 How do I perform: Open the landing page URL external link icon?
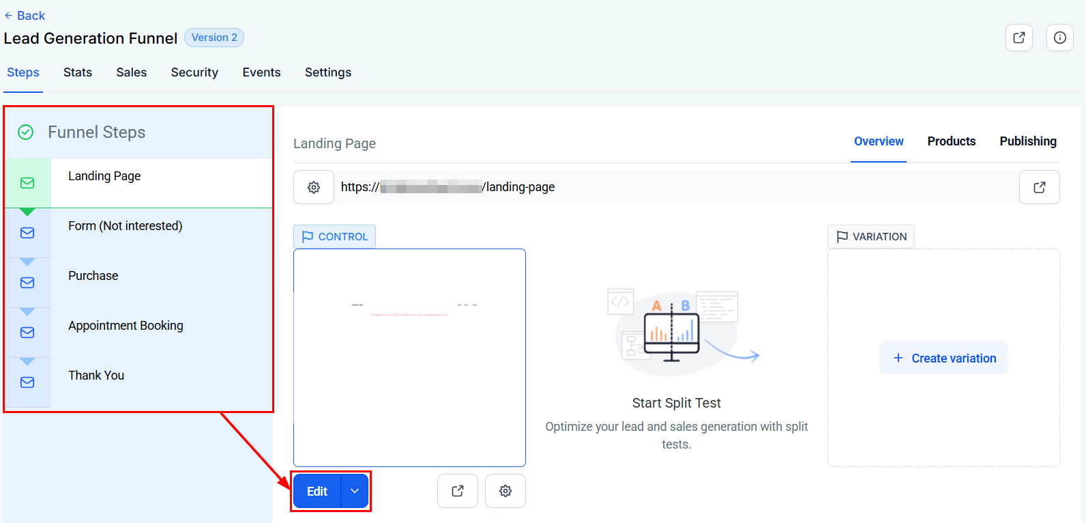click(x=1039, y=187)
